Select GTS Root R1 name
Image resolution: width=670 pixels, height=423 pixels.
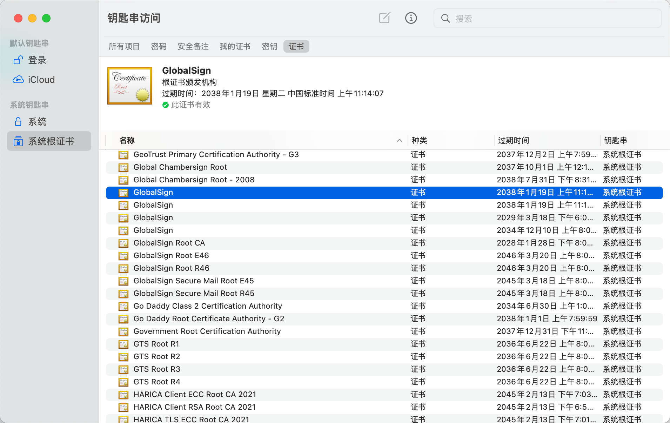(156, 344)
